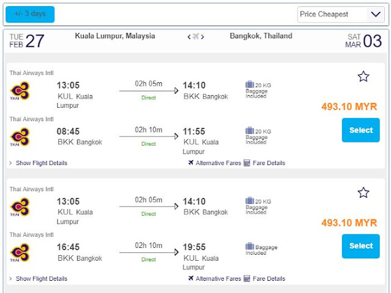391x293 pixels.
Task: Open Fare Details for first result
Action: coord(264,163)
